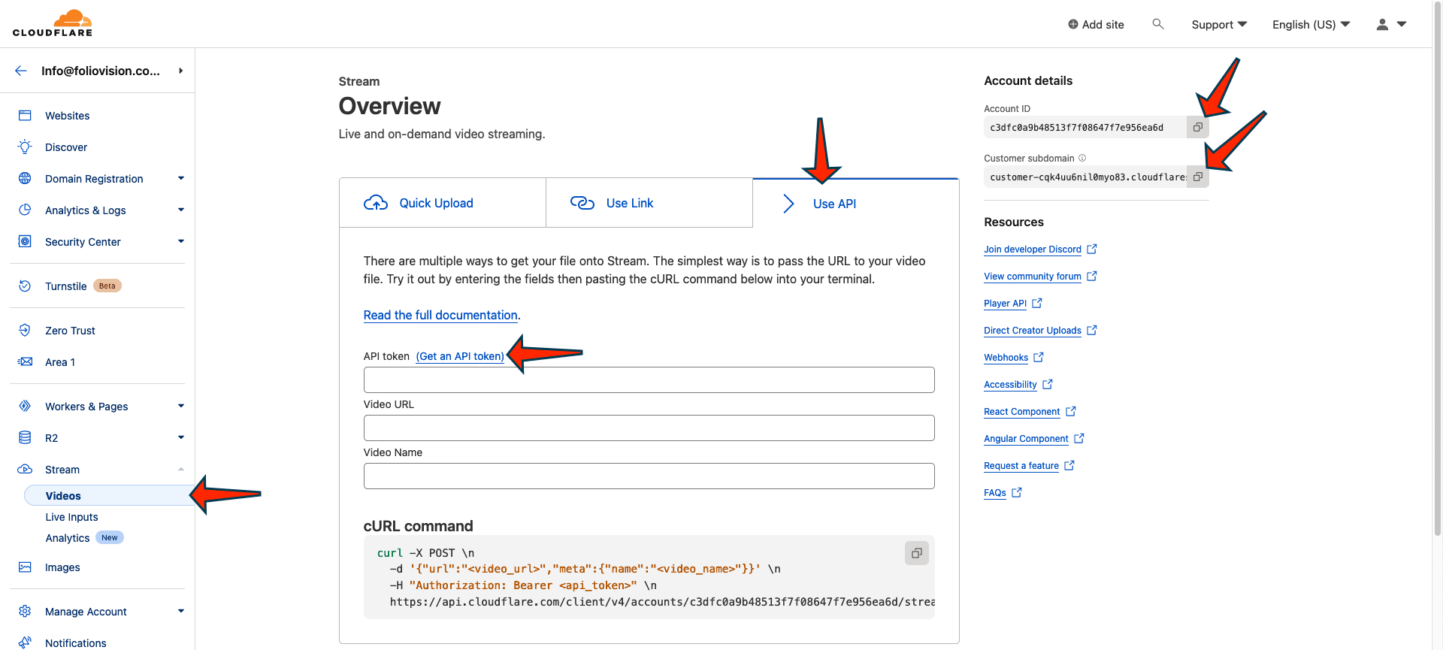
Task: Click the Discover lightbulb icon
Action: tap(25, 147)
